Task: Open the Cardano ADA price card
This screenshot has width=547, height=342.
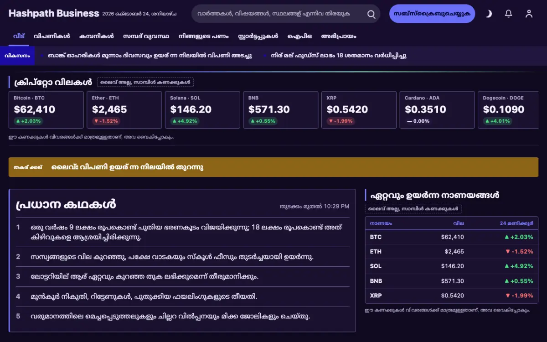Action: 437,110
